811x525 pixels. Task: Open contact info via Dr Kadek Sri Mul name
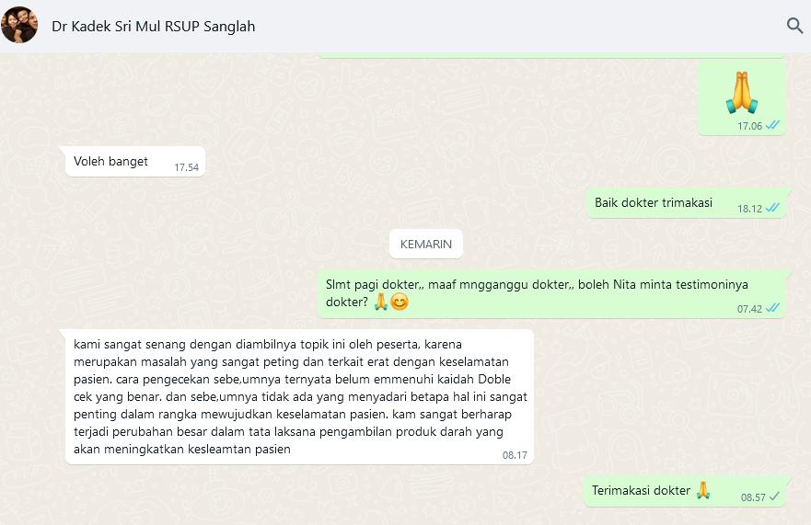pyautogui.click(x=153, y=27)
